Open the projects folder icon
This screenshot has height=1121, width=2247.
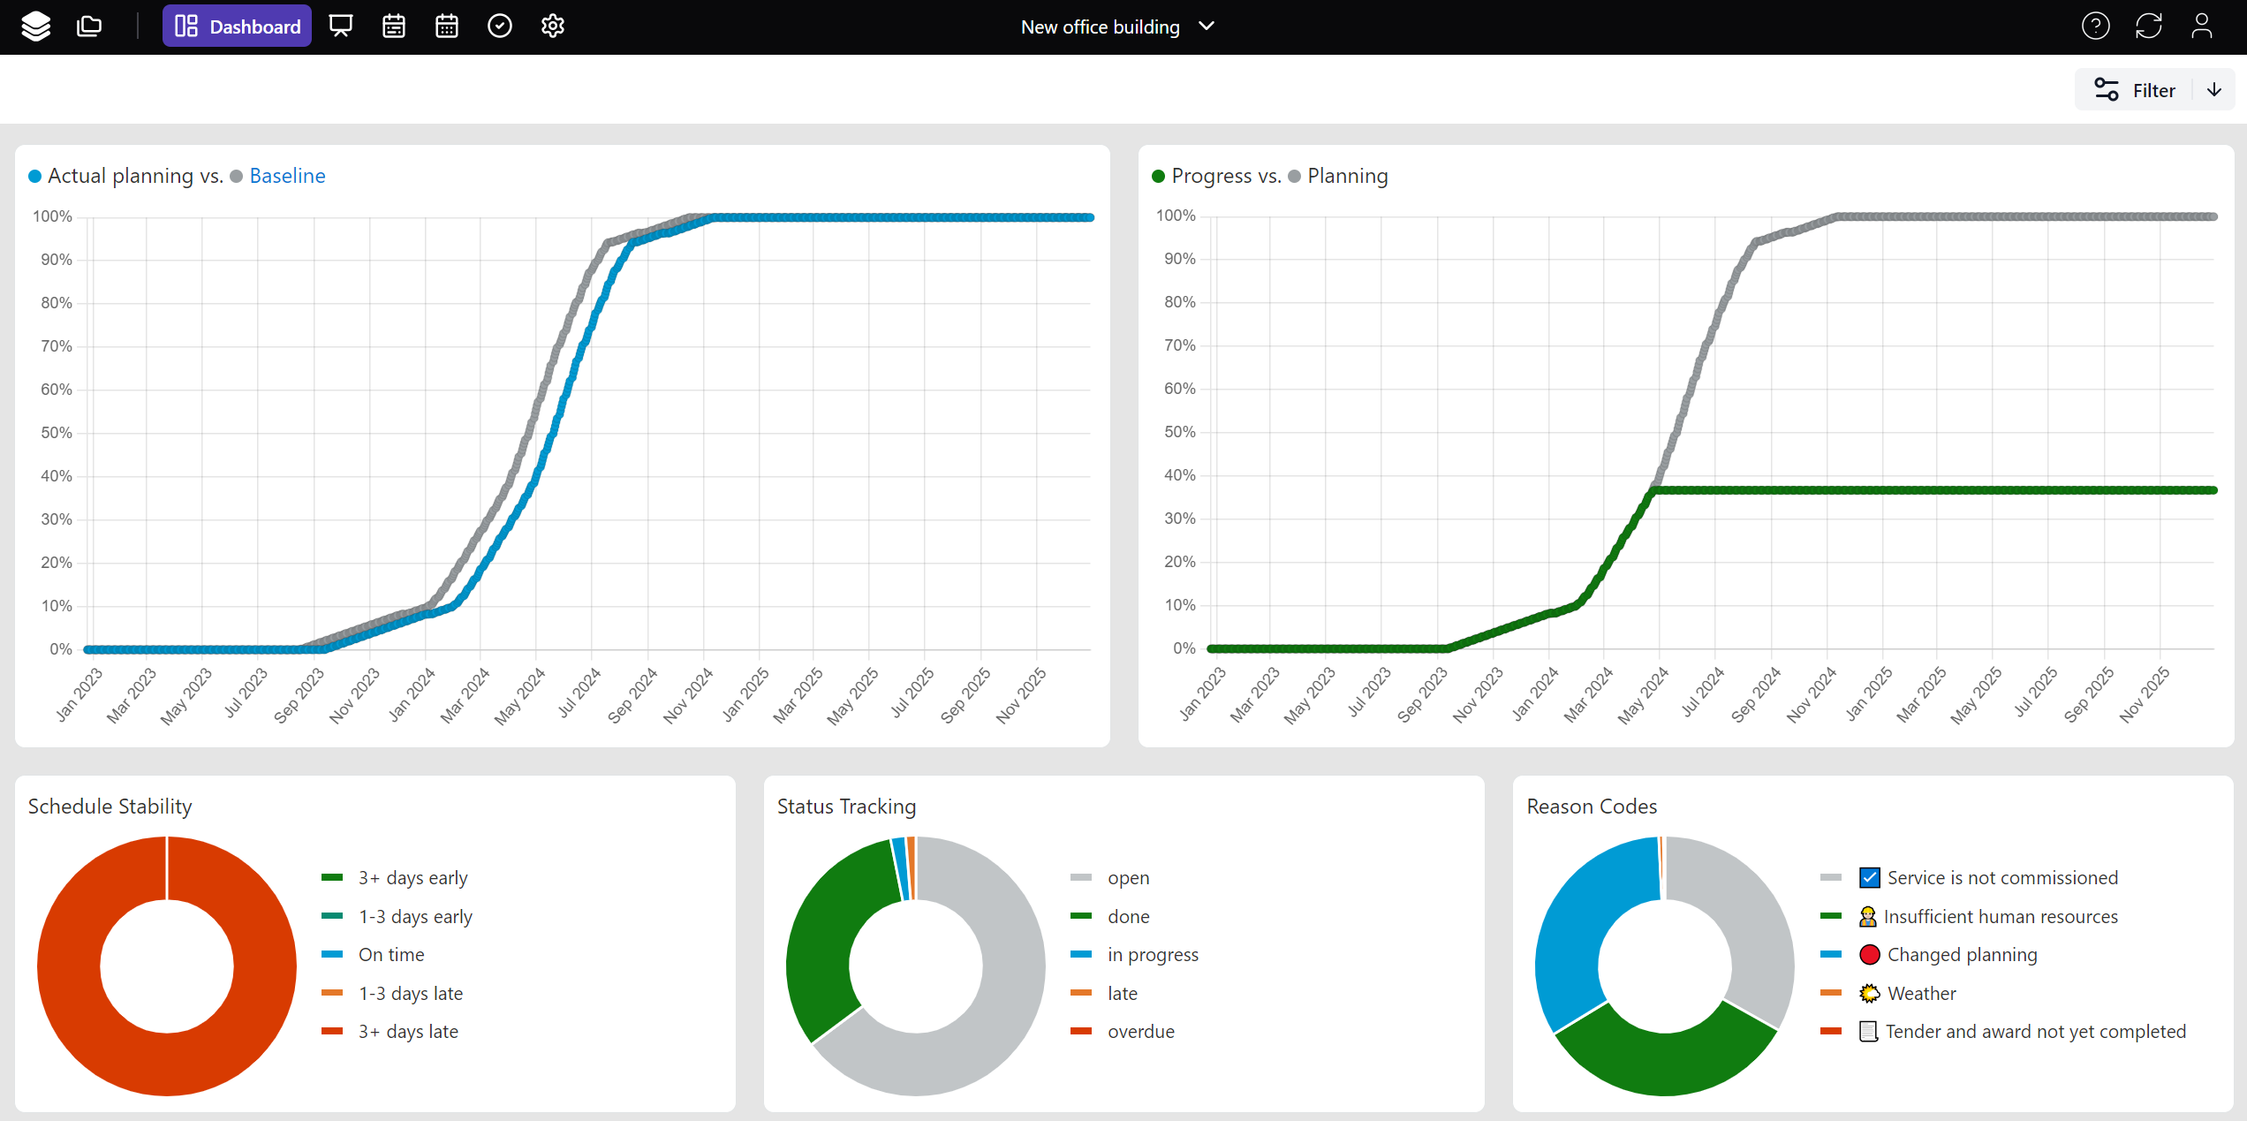[x=89, y=27]
